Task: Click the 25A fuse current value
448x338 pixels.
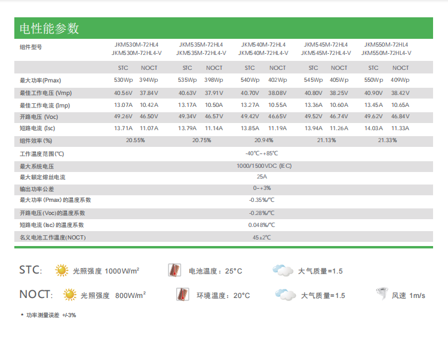Action: 262,177
